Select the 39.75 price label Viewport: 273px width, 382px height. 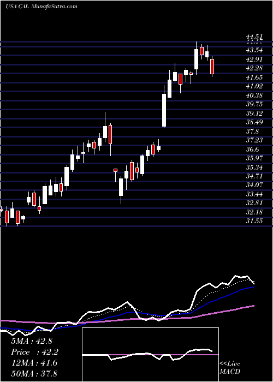[255, 105]
